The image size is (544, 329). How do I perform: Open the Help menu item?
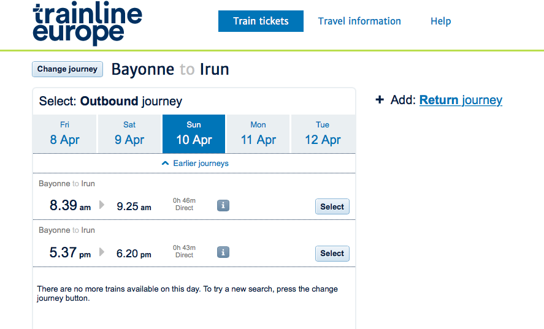440,21
